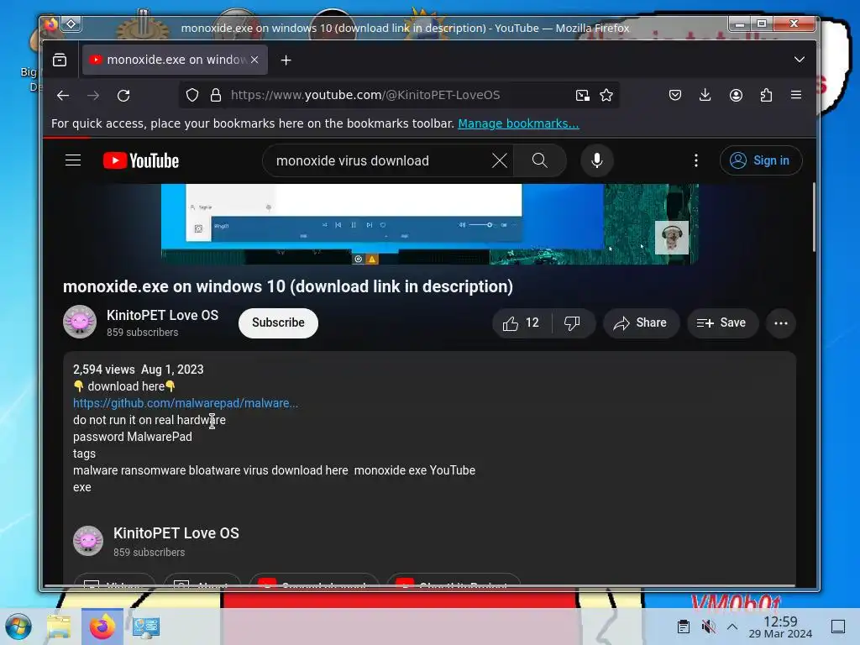Click the URL address field
Viewport: 860px width, 645px height.
coord(397,96)
